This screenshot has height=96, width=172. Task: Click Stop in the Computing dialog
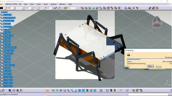150,66
